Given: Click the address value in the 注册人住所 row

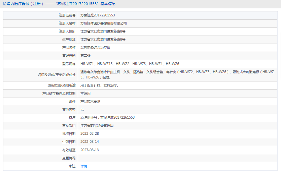Looking at the screenshot, I should pos(103,32).
